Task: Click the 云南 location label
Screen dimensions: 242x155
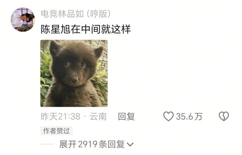Action: [98, 116]
